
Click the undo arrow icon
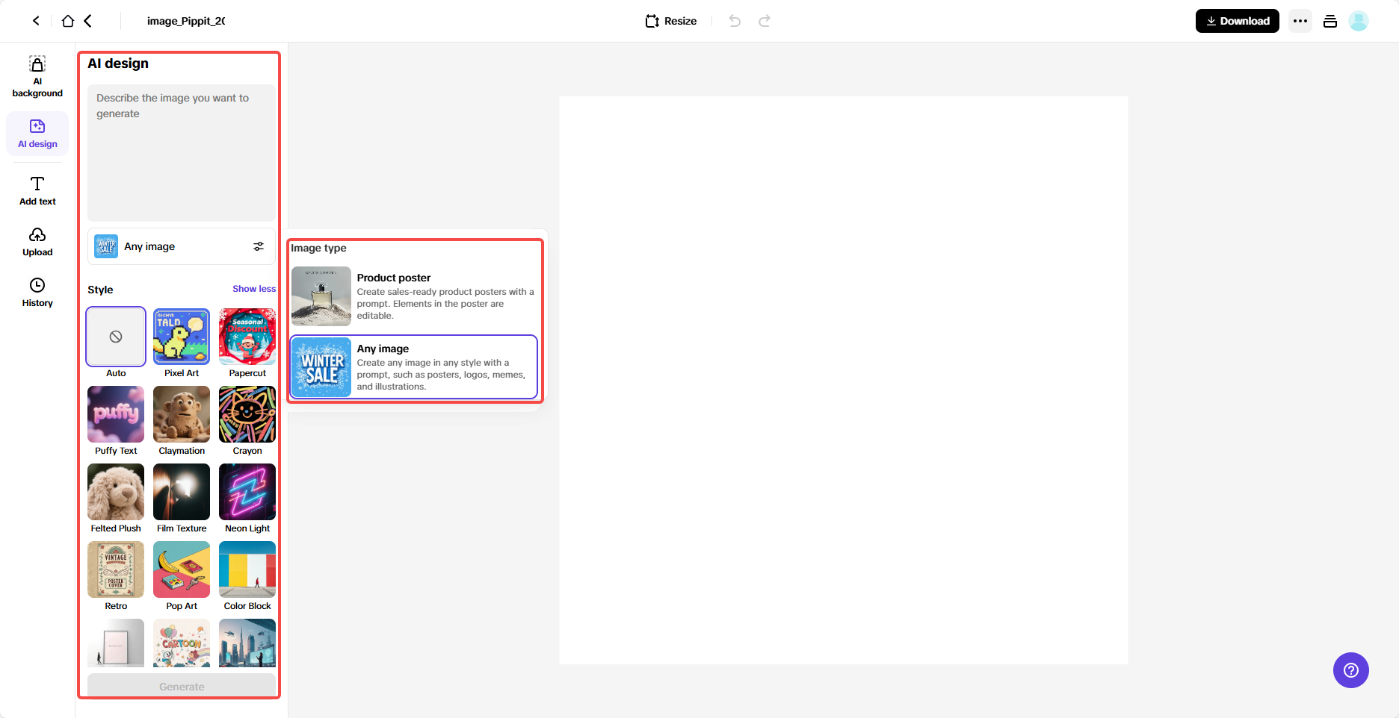(x=734, y=20)
